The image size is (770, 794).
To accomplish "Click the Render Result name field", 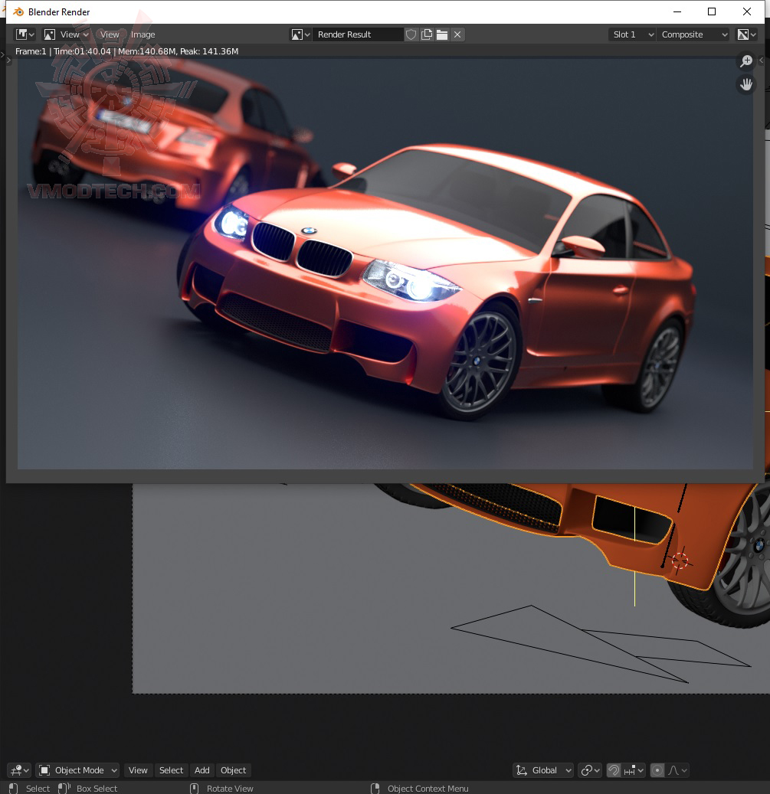I will (x=358, y=34).
